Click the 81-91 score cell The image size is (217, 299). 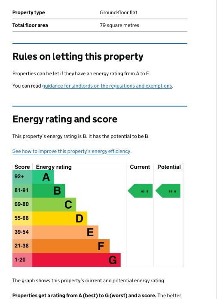point(22,191)
